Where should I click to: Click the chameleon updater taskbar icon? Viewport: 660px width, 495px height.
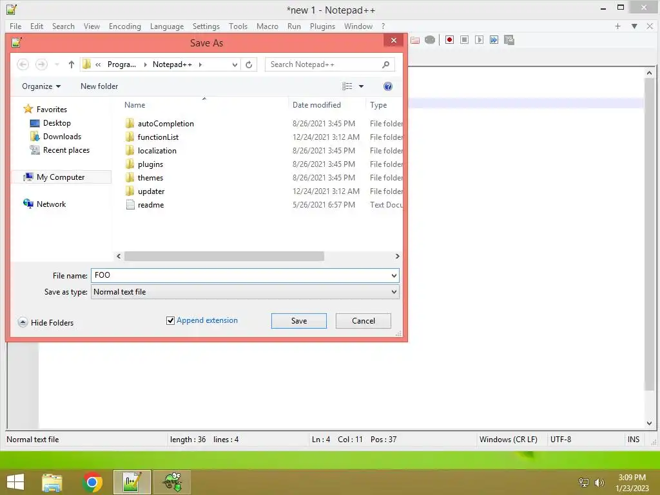pos(171,482)
